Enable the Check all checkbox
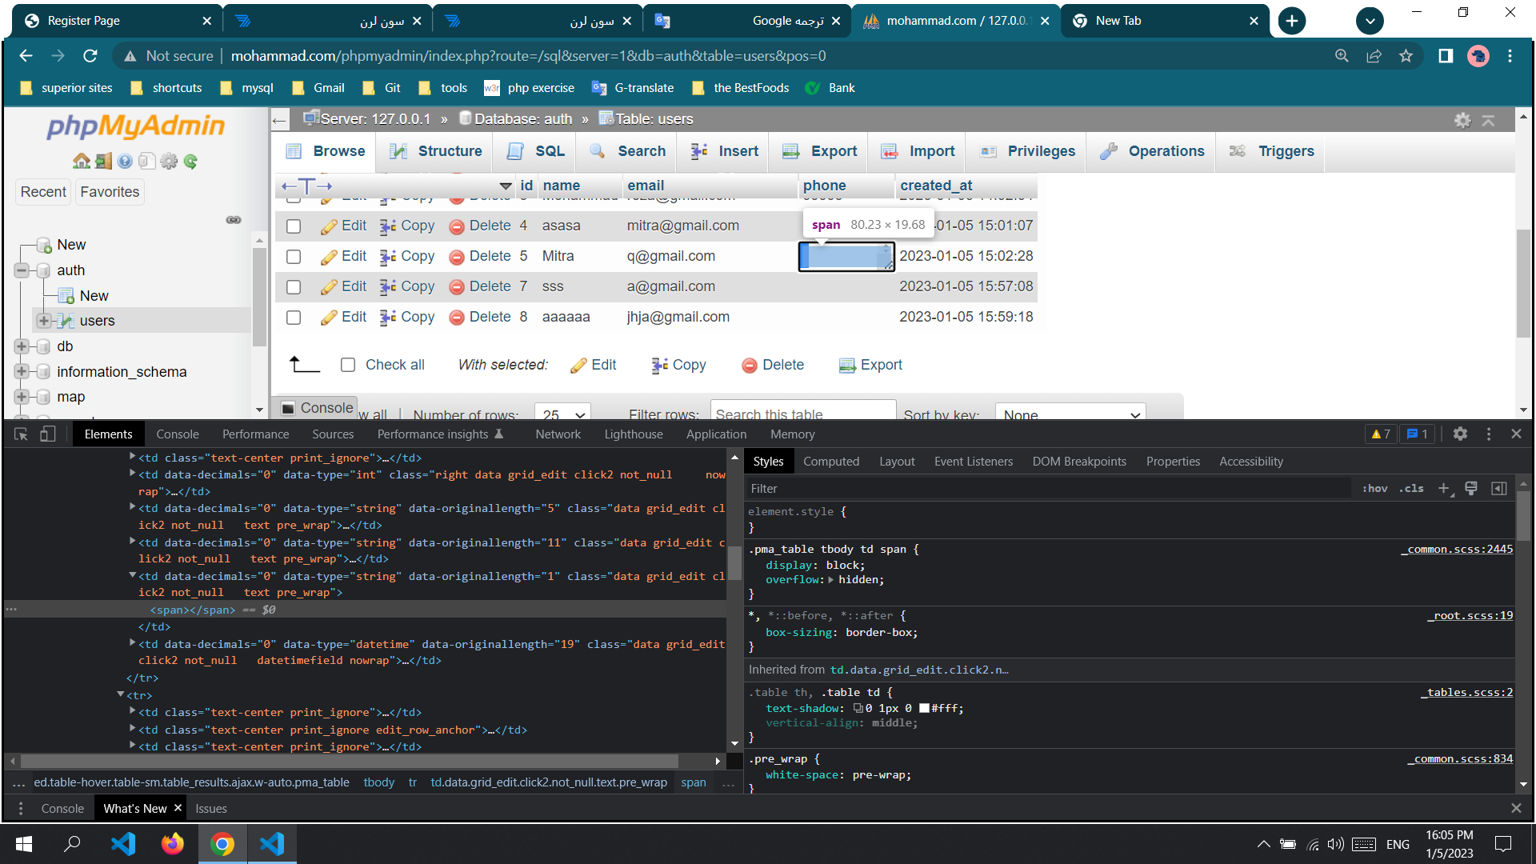1536x864 pixels. pyautogui.click(x=348, y=365)
